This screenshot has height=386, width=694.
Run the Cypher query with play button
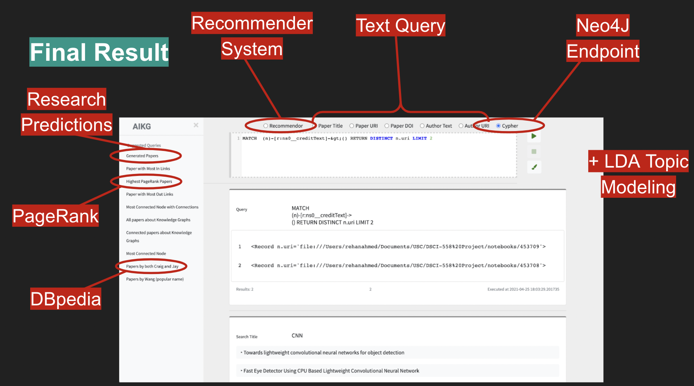coord(534,136)
